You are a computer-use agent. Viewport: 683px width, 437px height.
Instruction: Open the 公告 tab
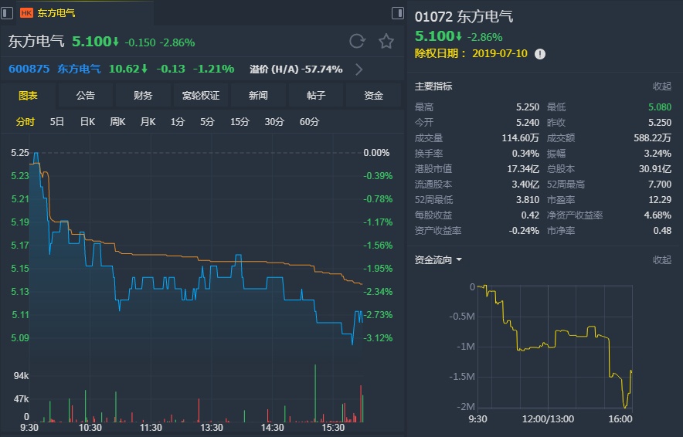coord(86,96)
